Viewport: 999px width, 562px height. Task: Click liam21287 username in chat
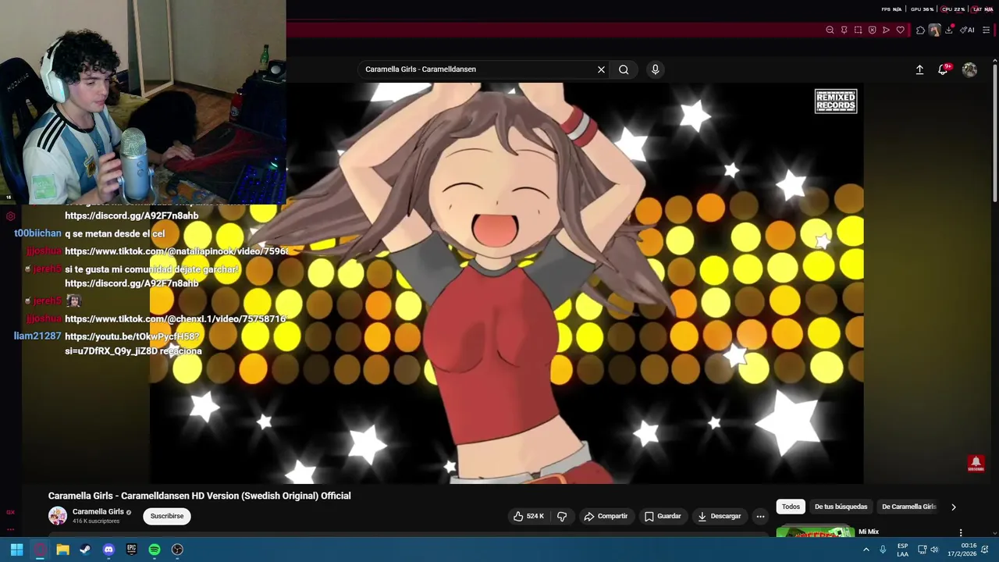pyautogui.click(x=37, y=336)
